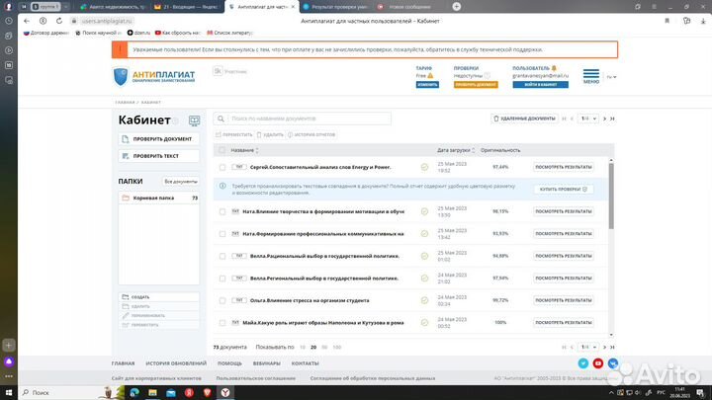Check the box for Ольга.Влияние стресса document
Image resolution: width=712 pixels, height=400 pixels.
pyautogui.click(x=222, y=300)
